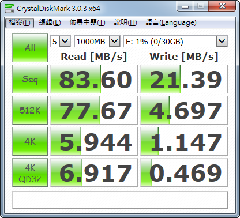Image resolution: width=240 pixels, height=218 pixels.
Task: Open the 1000MB test size dropdown
Action: tap(97, 41)
